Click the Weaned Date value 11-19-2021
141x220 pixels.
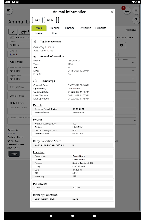[x=78, y=112]
